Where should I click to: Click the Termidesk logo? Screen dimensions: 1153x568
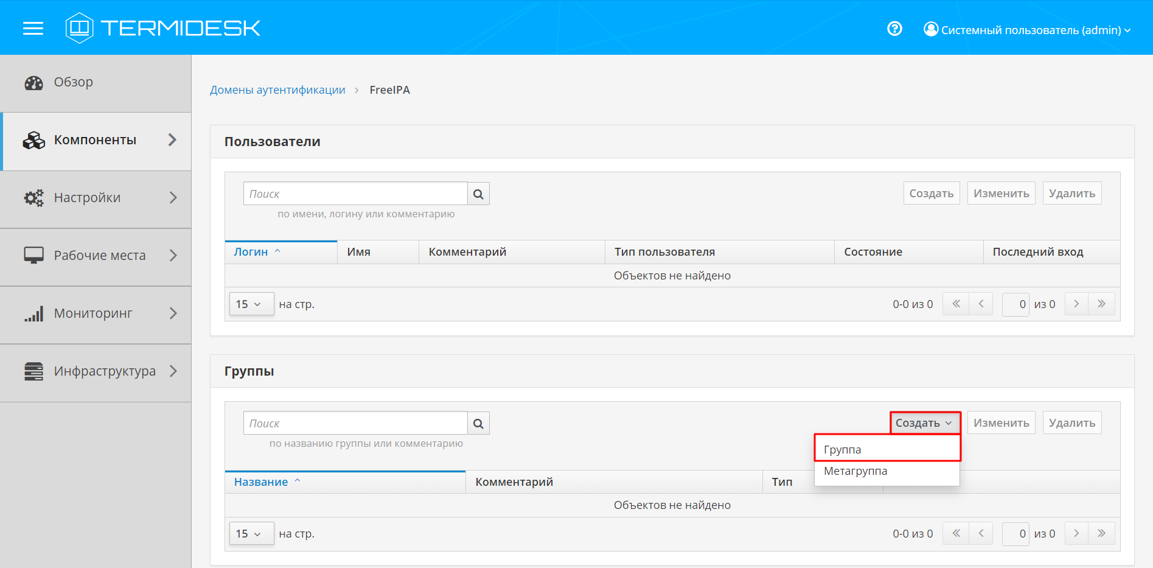coord(163,28)
